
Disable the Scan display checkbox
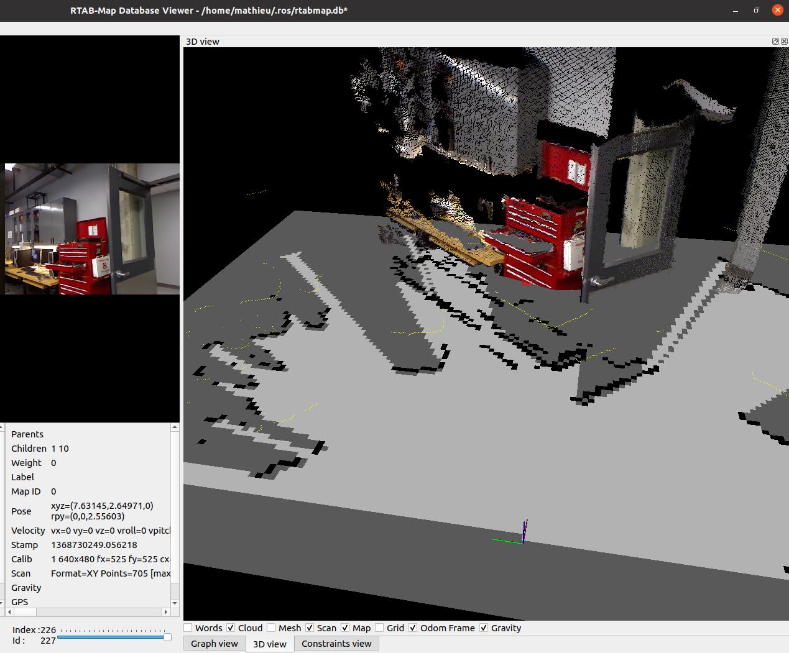pyautogui.click(x=310, y=628)
